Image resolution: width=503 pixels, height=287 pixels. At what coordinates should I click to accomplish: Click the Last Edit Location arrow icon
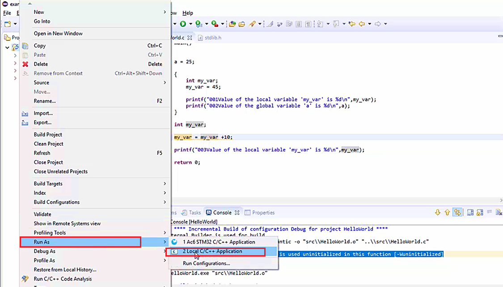(x=352, y=24)
